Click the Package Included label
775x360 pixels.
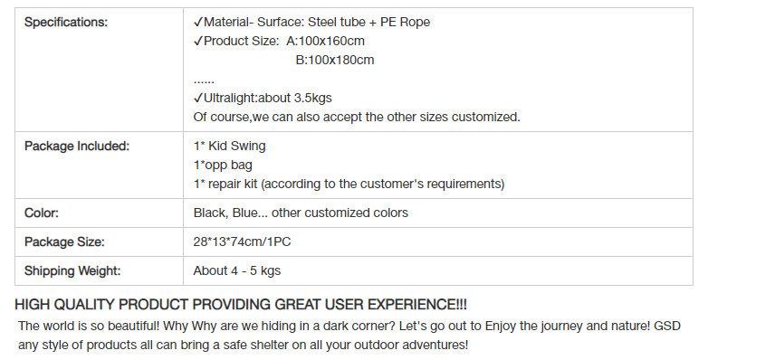pos(77,147)
